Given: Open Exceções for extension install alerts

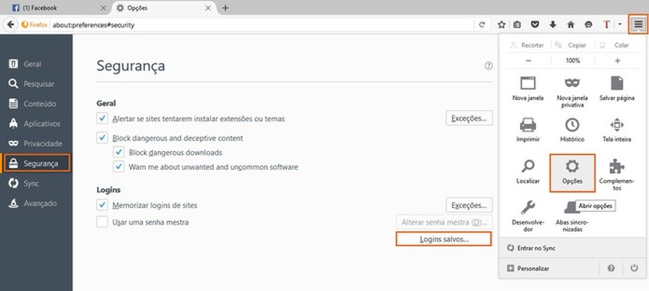Looking at the screenshot, I should click(x=469, y=119).
